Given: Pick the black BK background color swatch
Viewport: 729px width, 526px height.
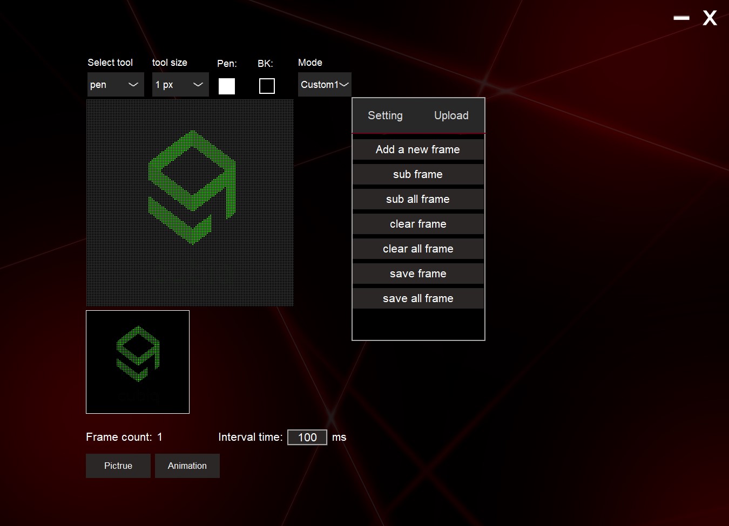Looking at the screenshot, I should coord(267,86).
